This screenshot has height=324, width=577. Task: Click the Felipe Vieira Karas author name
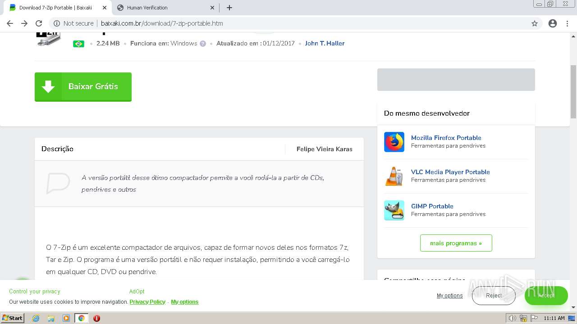(325, 149)
